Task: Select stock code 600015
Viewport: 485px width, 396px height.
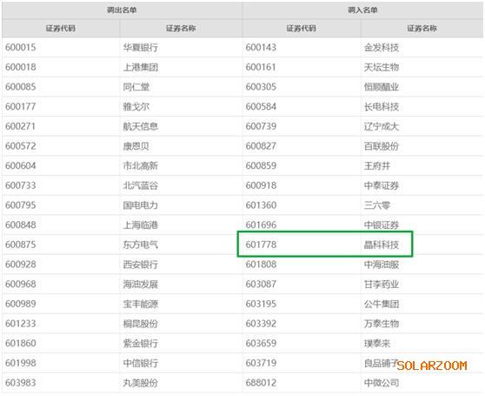Action: [21, 47]
